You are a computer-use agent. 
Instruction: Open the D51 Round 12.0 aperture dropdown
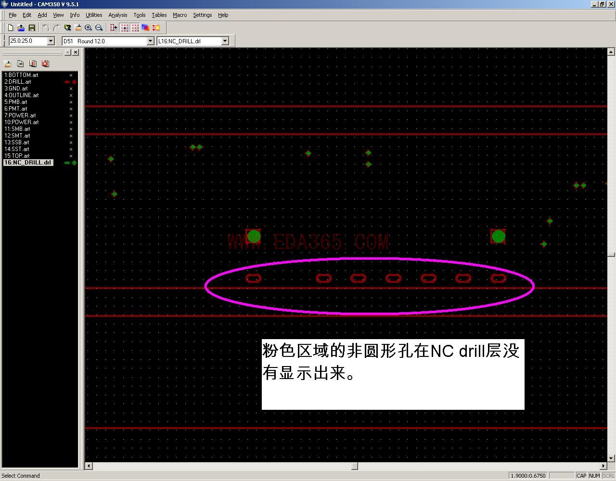point(150,41)
